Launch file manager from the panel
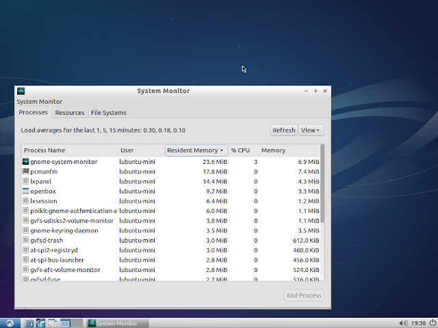This screenshot has width=438, height=328. coord(29,323)
